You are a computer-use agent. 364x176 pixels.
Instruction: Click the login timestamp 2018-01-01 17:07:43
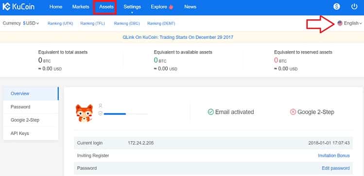(329, 143)
